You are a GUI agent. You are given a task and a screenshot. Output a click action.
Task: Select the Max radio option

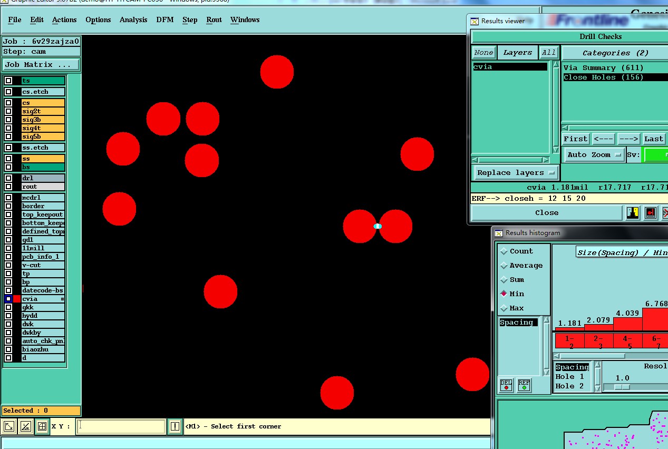point(504,308)
